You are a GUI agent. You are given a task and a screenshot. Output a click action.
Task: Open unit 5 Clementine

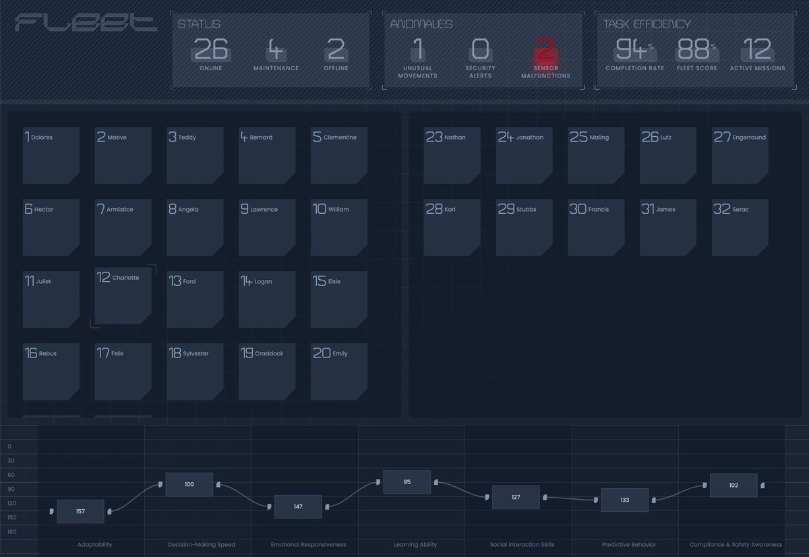[339, 155]
